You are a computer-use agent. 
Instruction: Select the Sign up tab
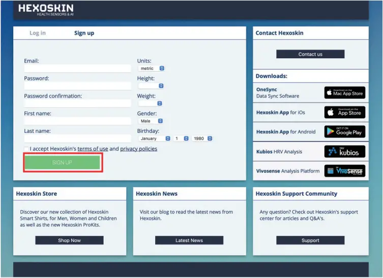[84, 33]
